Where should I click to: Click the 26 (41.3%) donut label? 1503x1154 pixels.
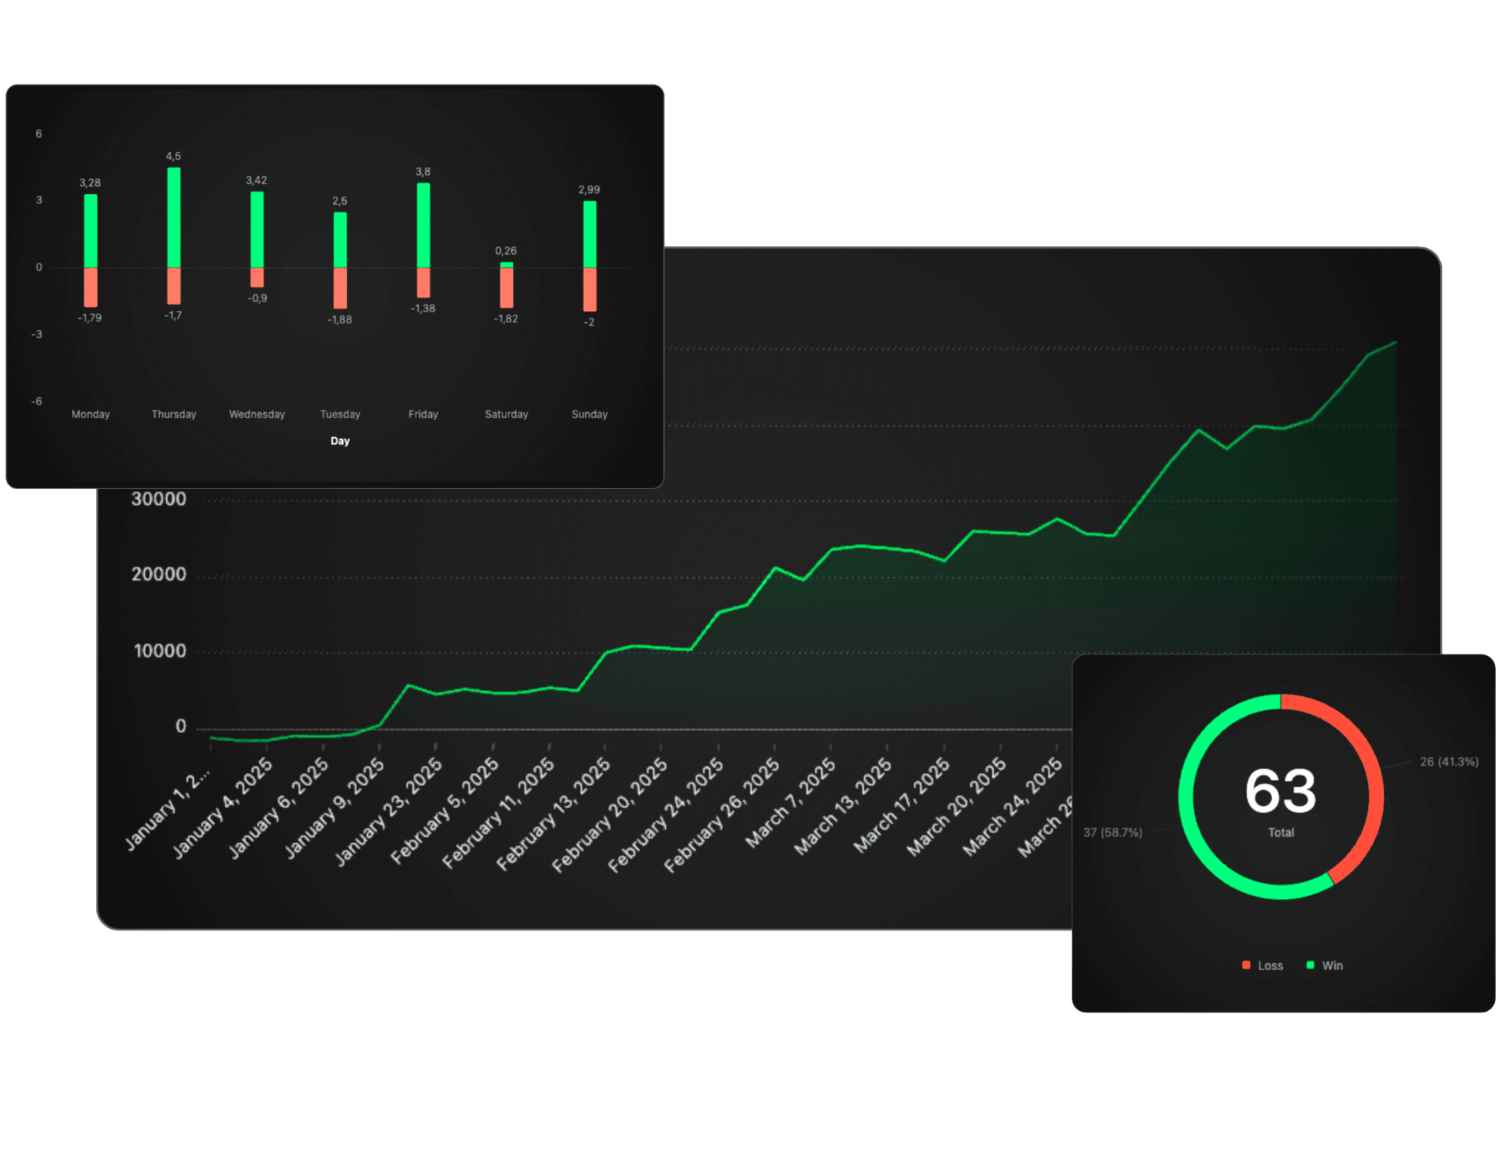tap(1449, 761)
